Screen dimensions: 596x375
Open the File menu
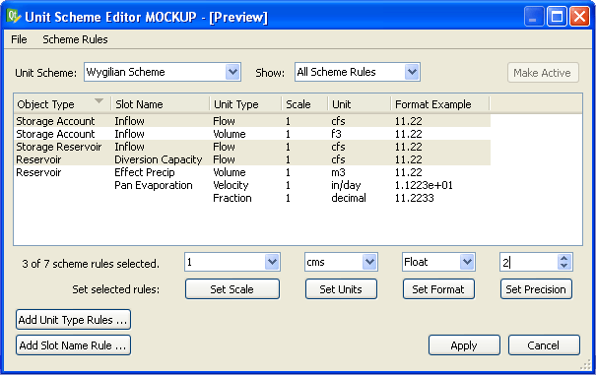19,39
